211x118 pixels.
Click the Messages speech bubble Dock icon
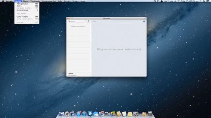96,114
